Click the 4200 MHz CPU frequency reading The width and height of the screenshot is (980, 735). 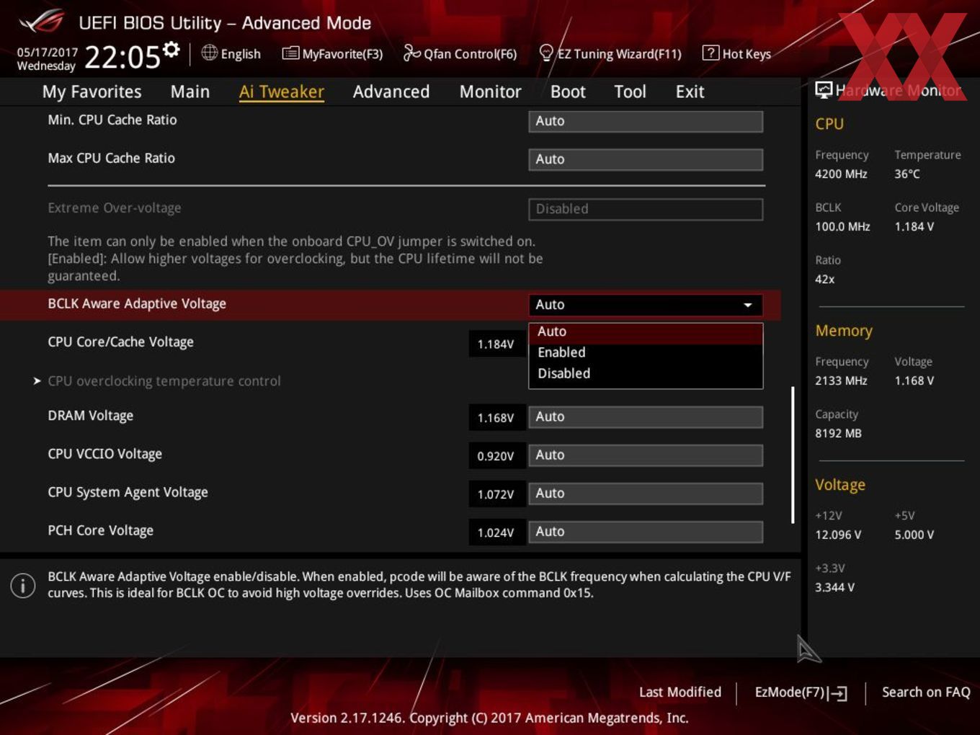pos(841,174)
